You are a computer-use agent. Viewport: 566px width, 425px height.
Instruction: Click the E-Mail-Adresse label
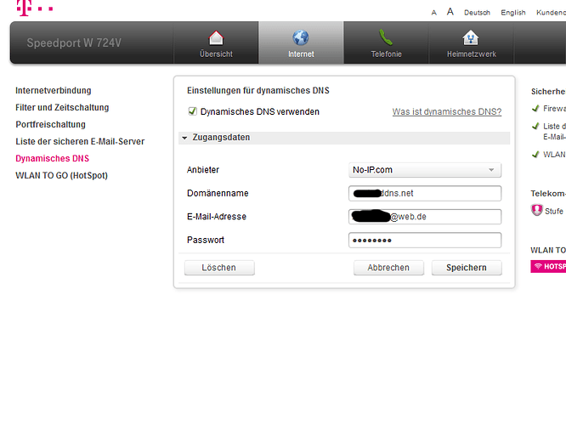pyautogui.click(x=217, y=217)
